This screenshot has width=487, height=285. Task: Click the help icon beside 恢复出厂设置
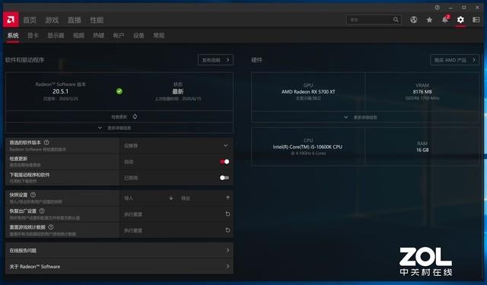[42, 211]
